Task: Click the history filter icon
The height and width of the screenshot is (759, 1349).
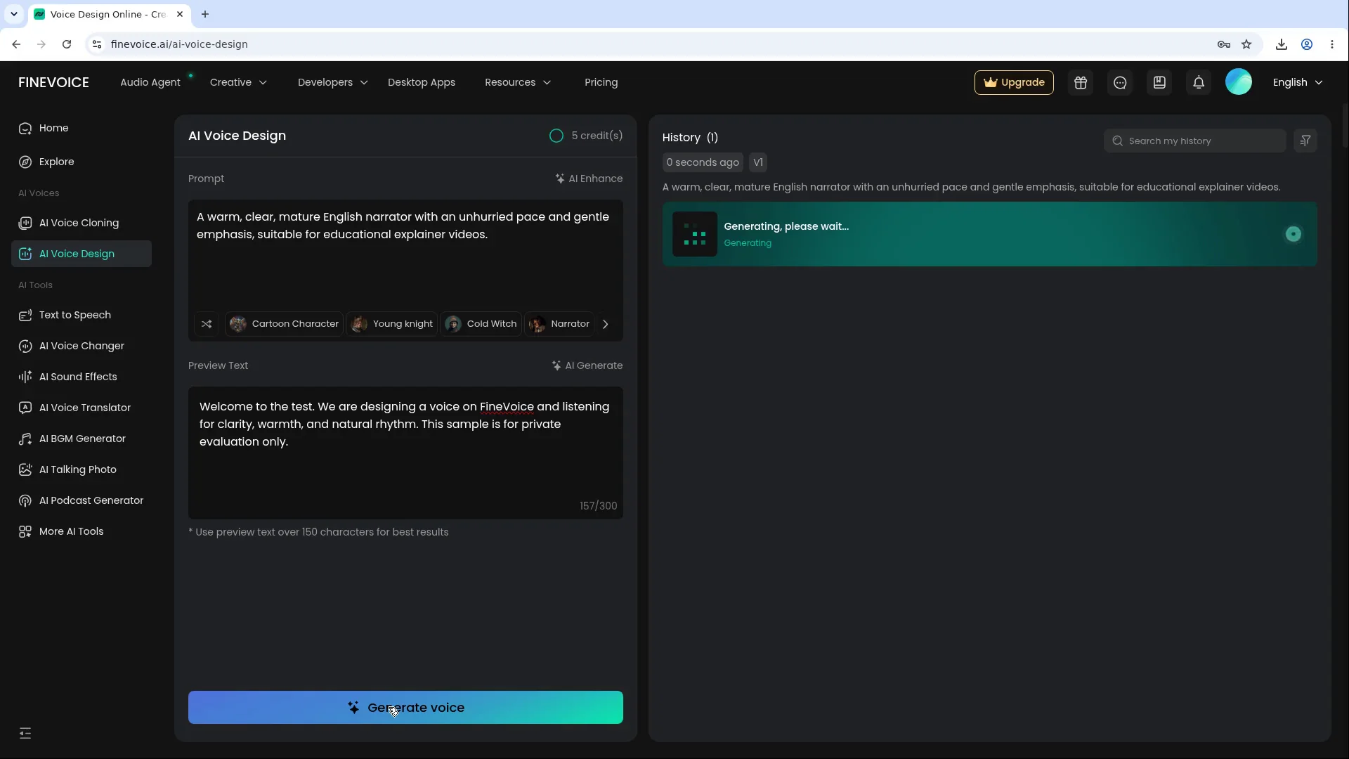Action: tap(1305, 141)
